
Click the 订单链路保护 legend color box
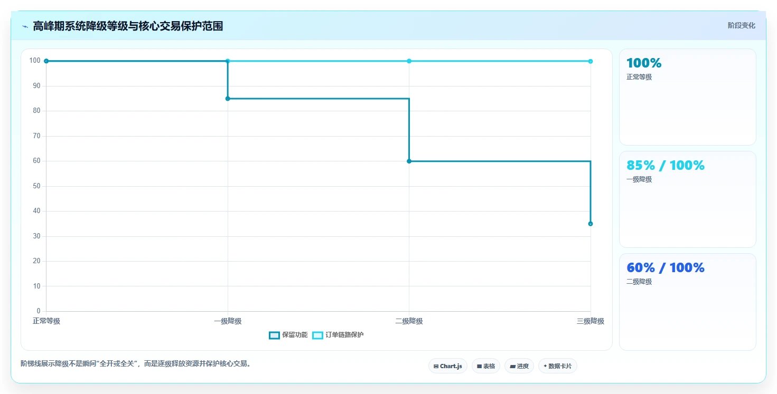pos(317,335)
